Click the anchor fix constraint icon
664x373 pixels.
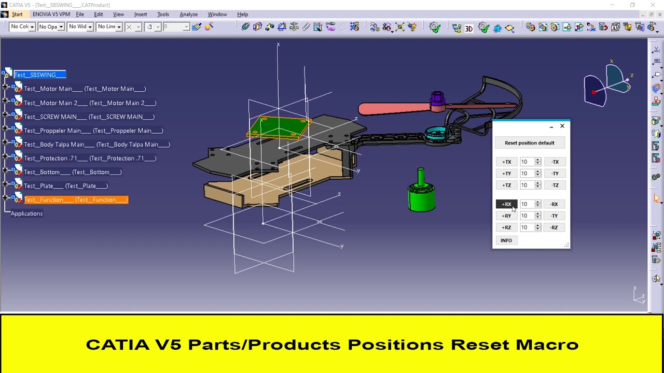click(x=294, y=27)
